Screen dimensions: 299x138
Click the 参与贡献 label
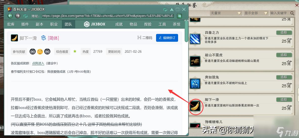point(19,51)
